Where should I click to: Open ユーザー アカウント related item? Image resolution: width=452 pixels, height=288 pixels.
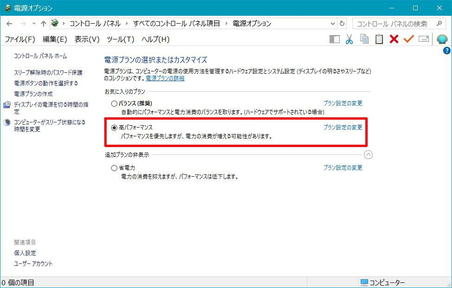click(33, 263)
